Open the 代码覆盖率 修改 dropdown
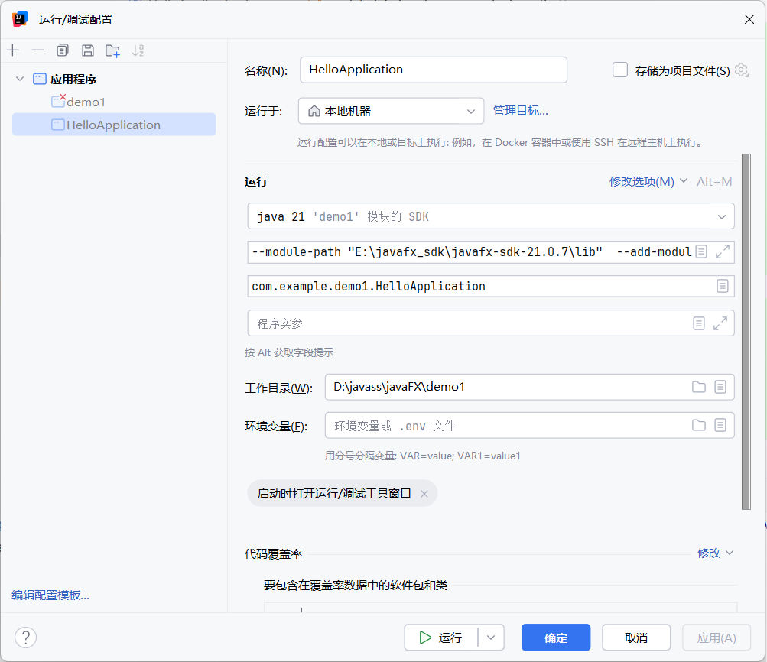The width and height of the screenshot is (767, 662). pyautogui.click(x=715, y=553)
